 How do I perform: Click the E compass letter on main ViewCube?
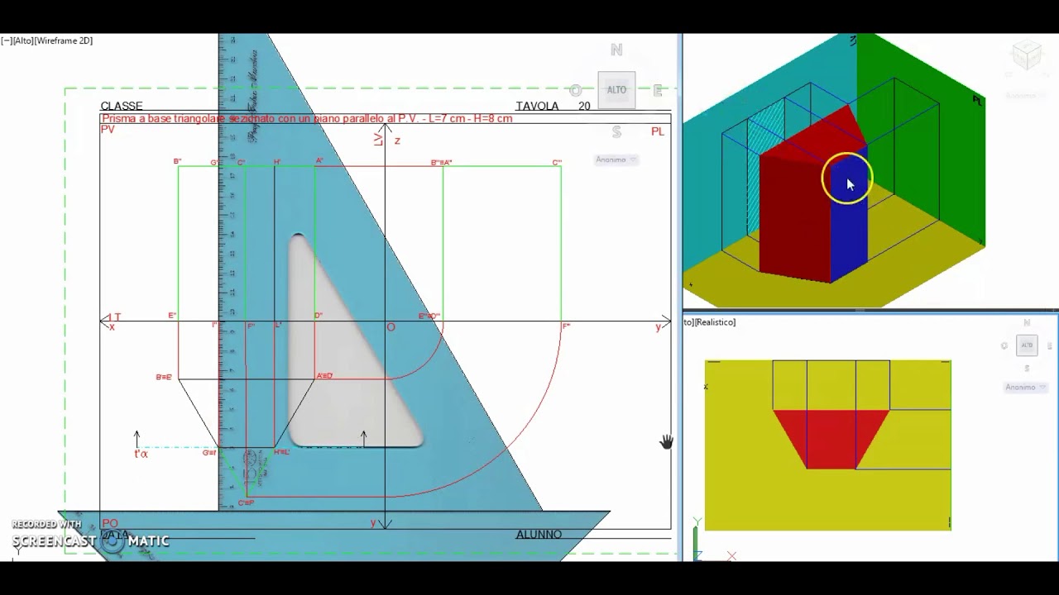(658, 91)
